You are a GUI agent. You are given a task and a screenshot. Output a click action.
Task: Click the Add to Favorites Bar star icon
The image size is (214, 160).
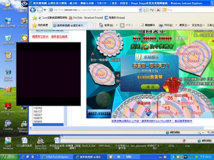(35, 18)
